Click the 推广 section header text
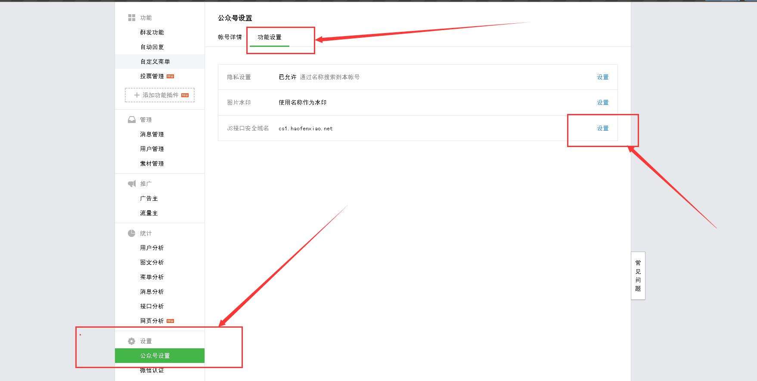Image resolution: width=757 pixels, height=381 pixels. pos(146,184)
